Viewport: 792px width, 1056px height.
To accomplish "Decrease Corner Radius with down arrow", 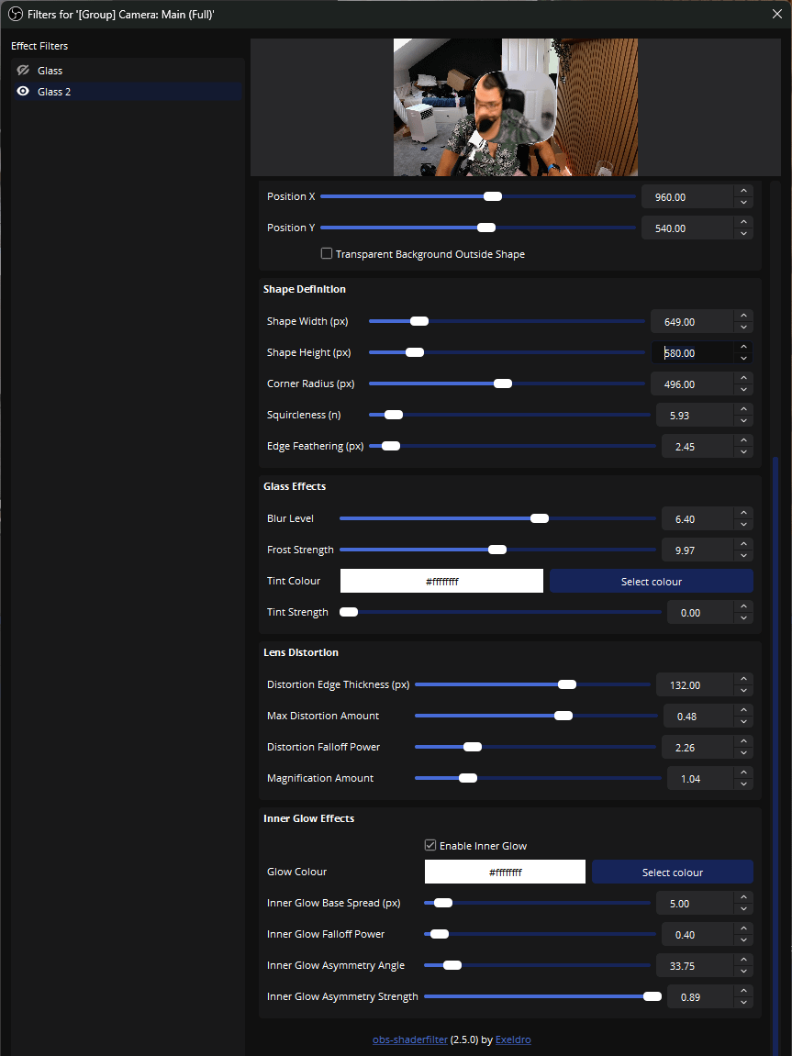I will [743, 390].
